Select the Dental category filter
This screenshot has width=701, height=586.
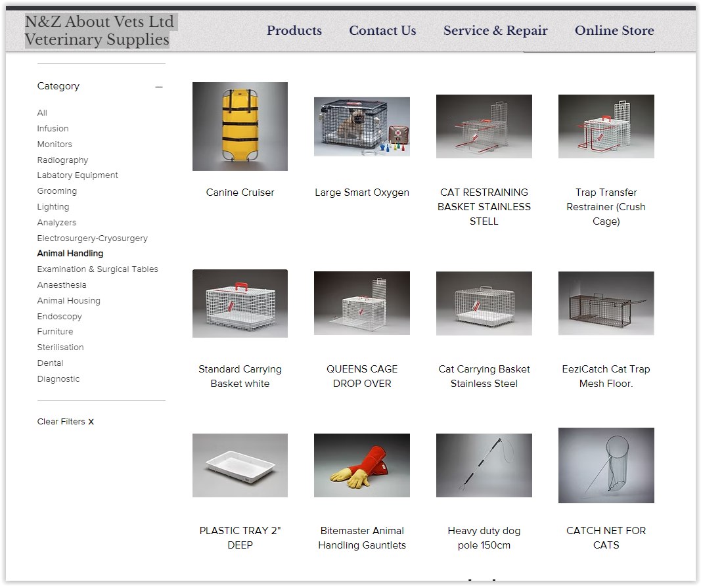50,363
